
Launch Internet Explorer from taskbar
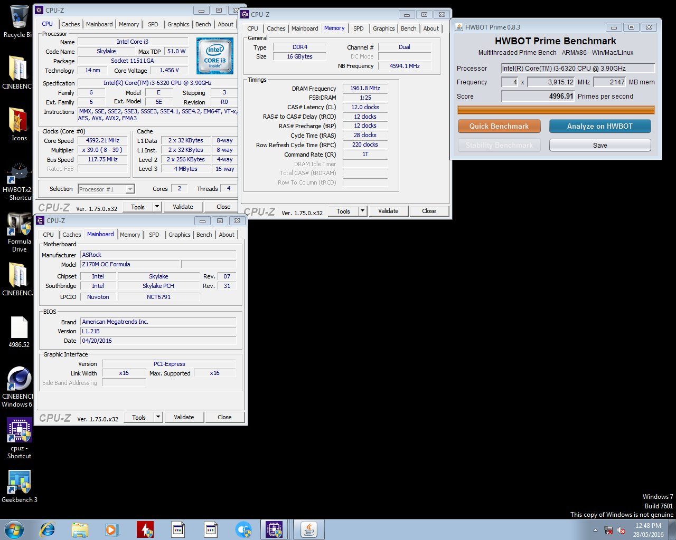click(x=48, y=529)
